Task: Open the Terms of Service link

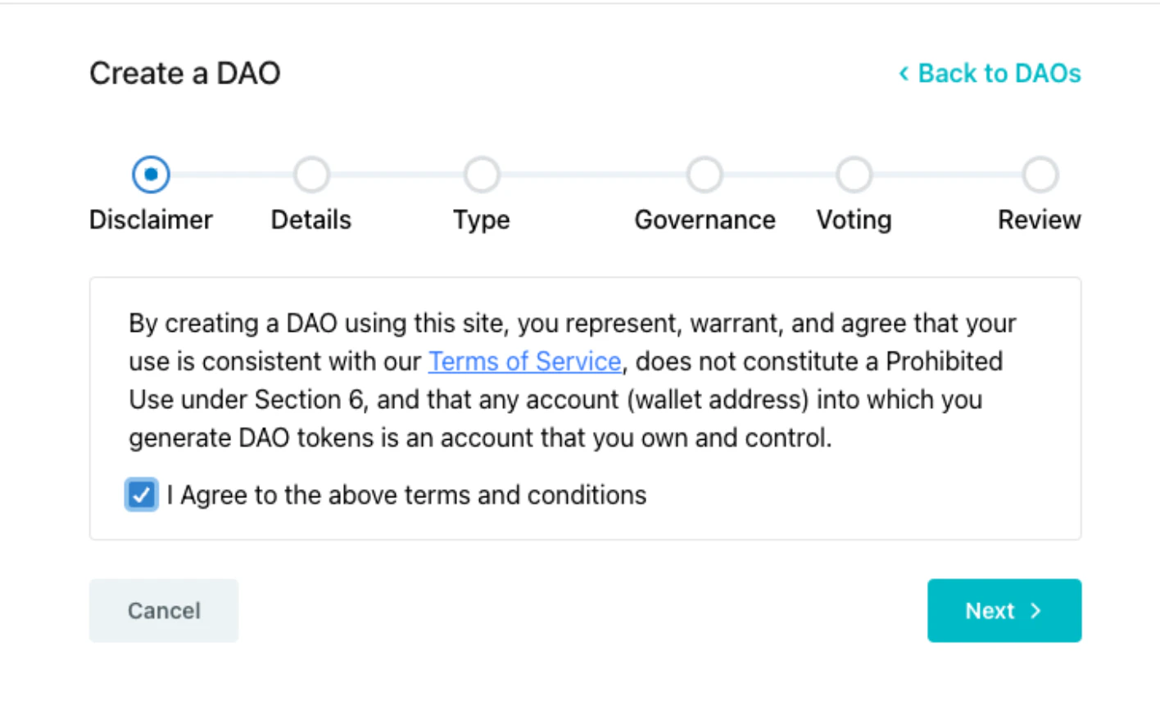Action: tap(524, 361)
